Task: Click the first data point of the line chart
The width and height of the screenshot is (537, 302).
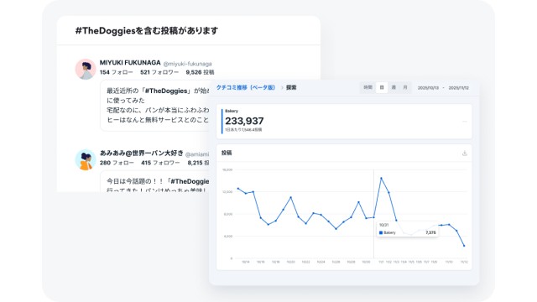Action: pos(238,189)
